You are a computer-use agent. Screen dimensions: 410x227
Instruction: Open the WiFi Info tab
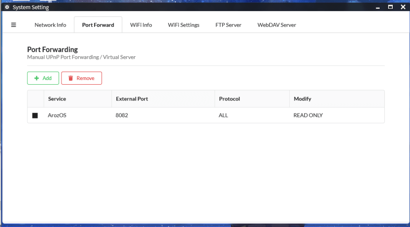tap(141, 25)
